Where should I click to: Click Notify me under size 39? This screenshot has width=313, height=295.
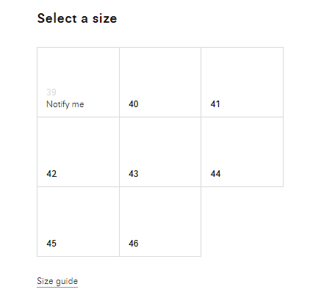coord(65,104)
